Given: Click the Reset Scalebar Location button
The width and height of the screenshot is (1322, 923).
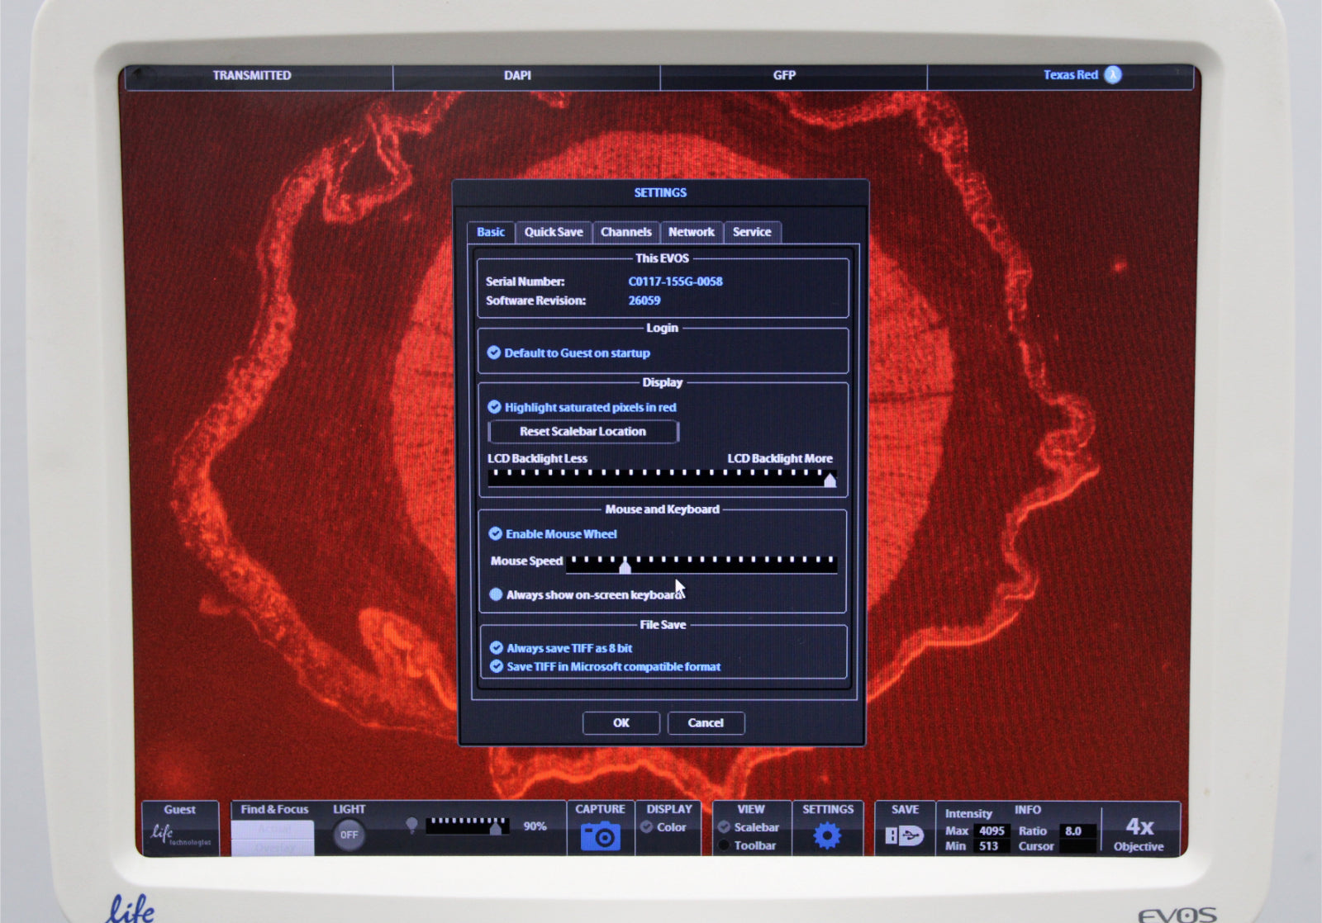Looking at the screenshot, I should pyautogui.click(x=583, y=431).
